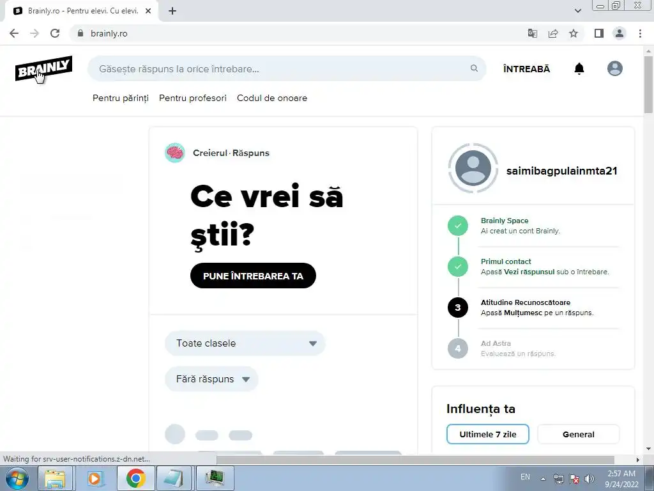This screenshot has height=491, width=654.
Task: Expand the Fără răspuns dropdown
Action: point(211,379)
